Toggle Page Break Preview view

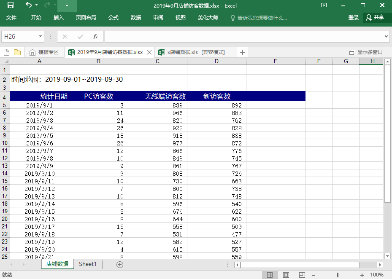pos(301,275)
